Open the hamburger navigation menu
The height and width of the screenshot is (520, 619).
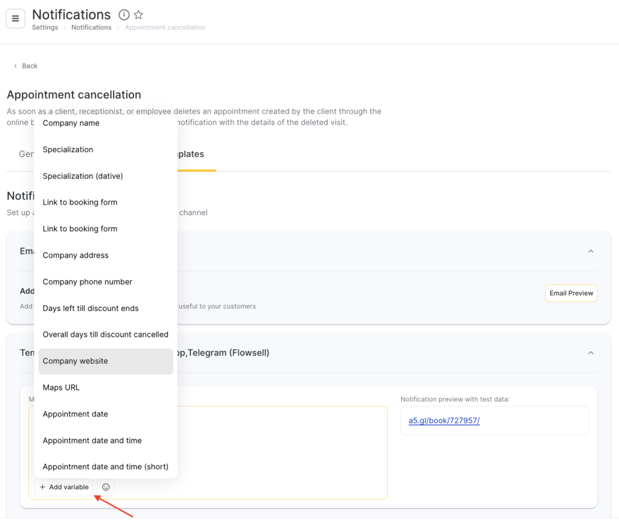(x=15, y=19)
